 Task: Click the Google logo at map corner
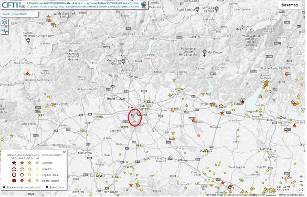click(8, 193)
